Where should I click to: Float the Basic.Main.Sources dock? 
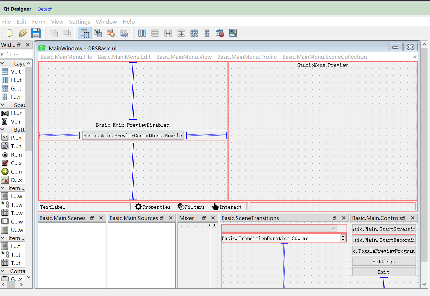[162, 218]
